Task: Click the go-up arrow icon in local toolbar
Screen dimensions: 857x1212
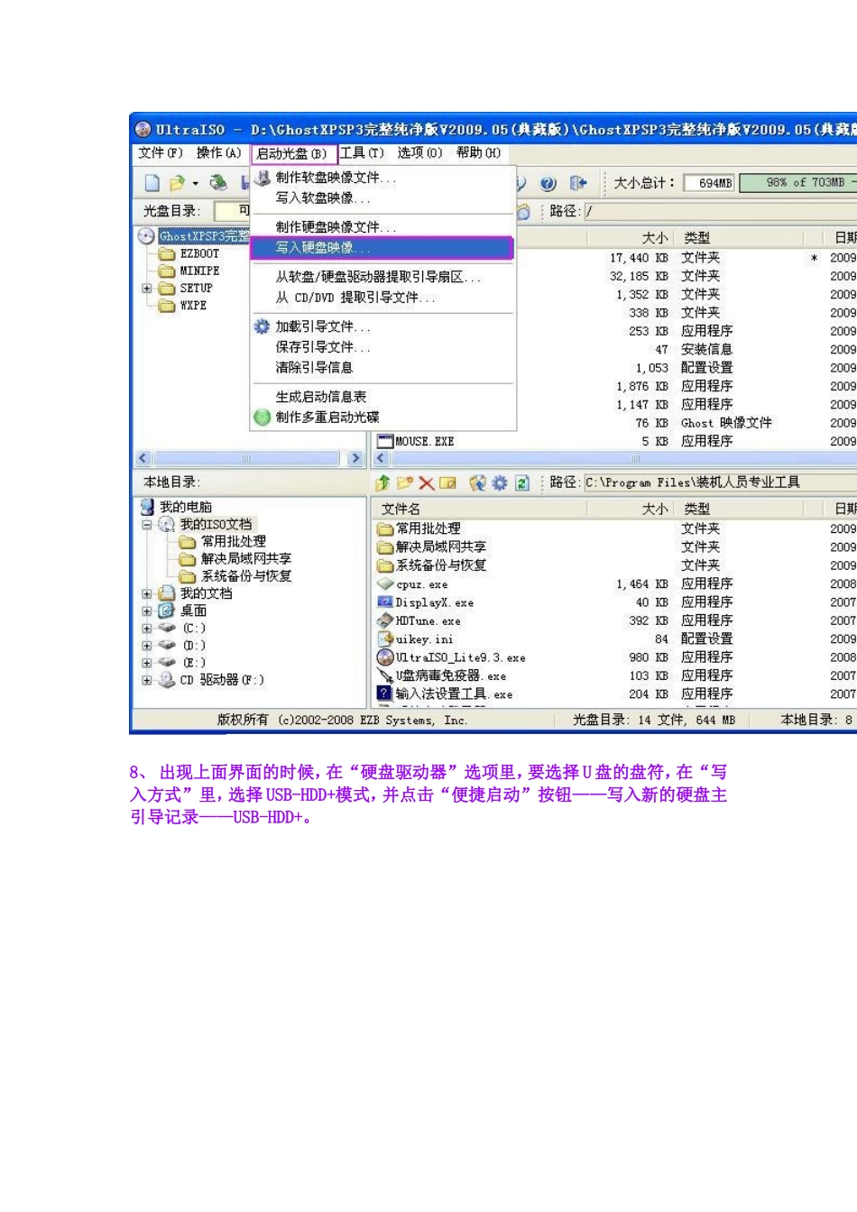Action: point(383,482)
